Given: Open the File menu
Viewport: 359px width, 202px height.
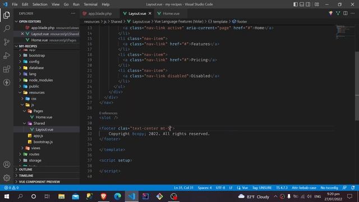Looking at the screenshot, I should point(15,4).
